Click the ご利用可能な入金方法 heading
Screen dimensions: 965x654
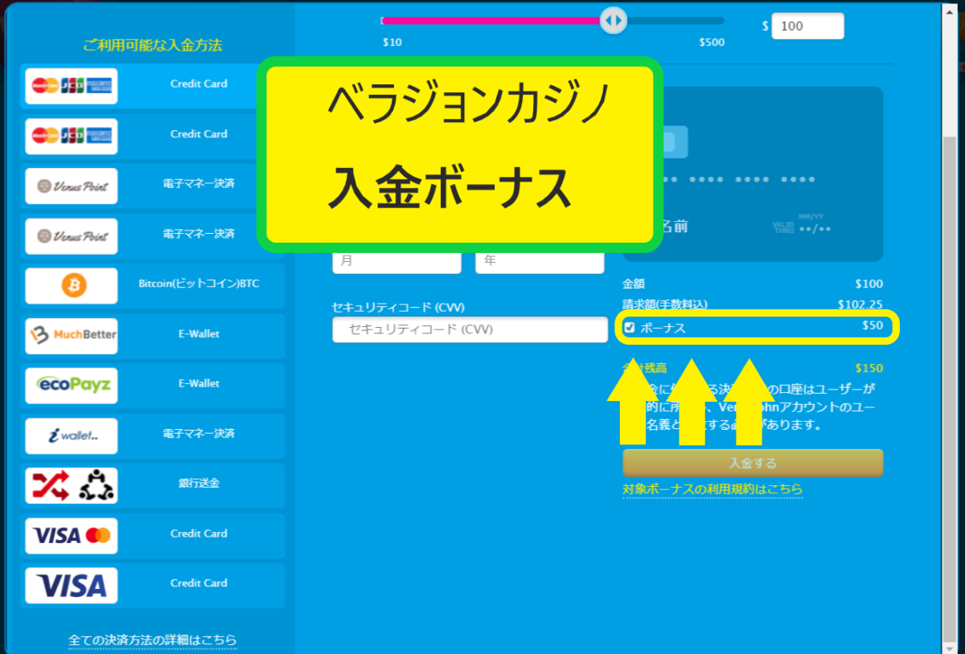pos(152,45)
